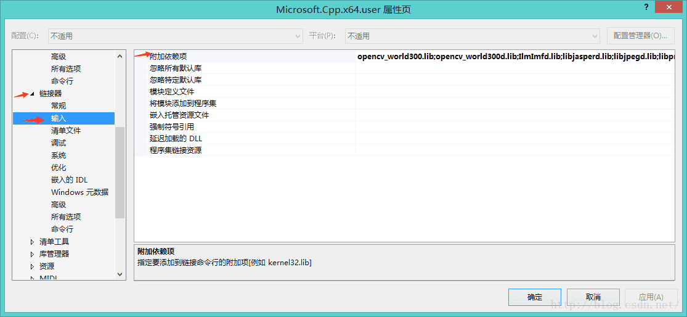The image size is (687, 317).
Task: Select the 附加依赖项 property row label
Action: coord(168,56)
